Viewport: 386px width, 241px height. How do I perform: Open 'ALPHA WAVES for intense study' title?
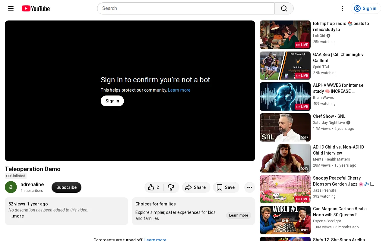[x=338, y=88]
